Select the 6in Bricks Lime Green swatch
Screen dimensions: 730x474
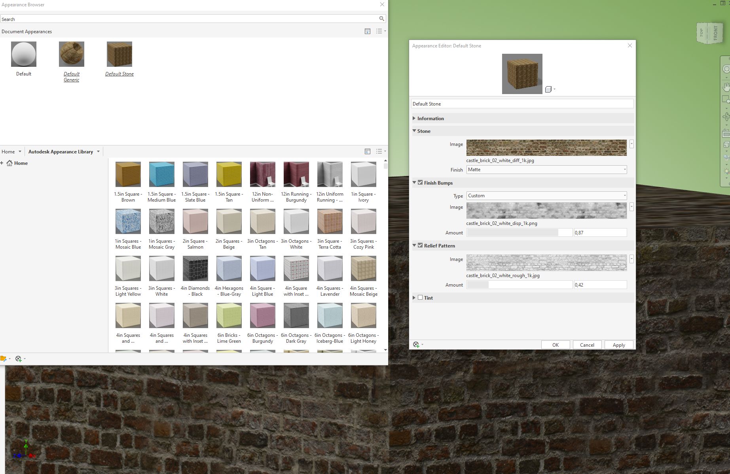(229, 315)
